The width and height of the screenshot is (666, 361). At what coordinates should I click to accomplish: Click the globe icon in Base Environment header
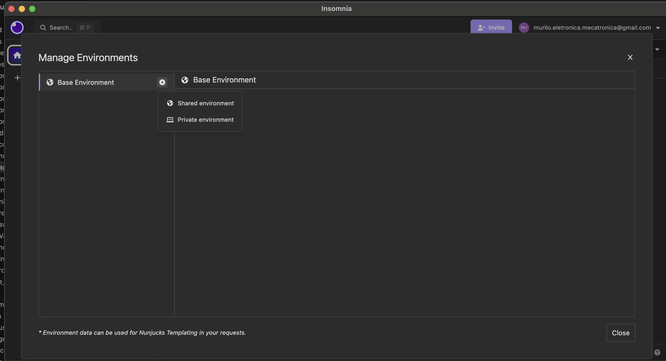coord(185,80)
